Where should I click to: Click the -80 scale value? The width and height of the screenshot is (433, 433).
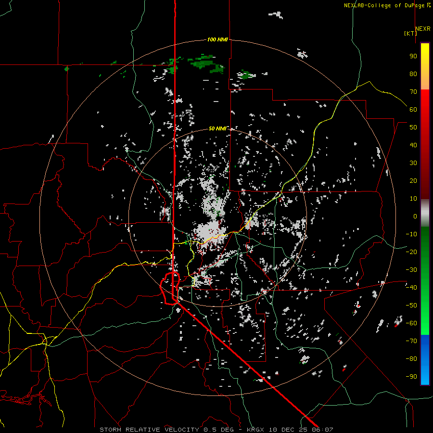(411, 359)
